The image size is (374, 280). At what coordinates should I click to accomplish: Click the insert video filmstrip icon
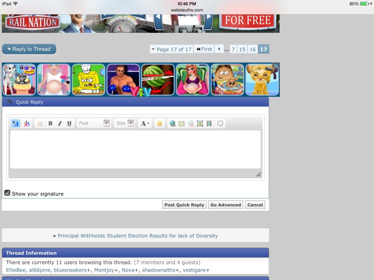pos(209,124)
